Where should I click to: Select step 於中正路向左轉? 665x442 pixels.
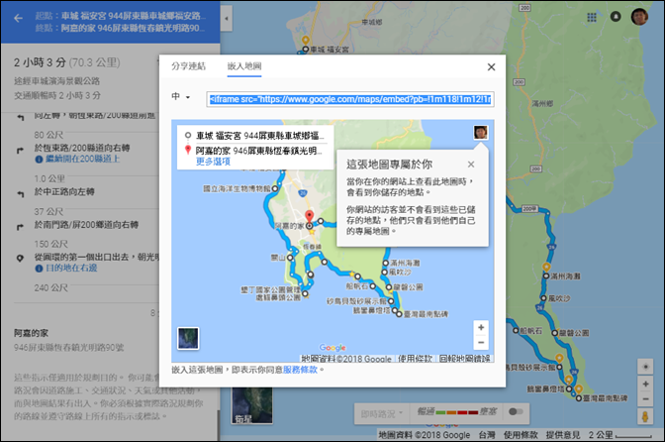tap(64, 192)
